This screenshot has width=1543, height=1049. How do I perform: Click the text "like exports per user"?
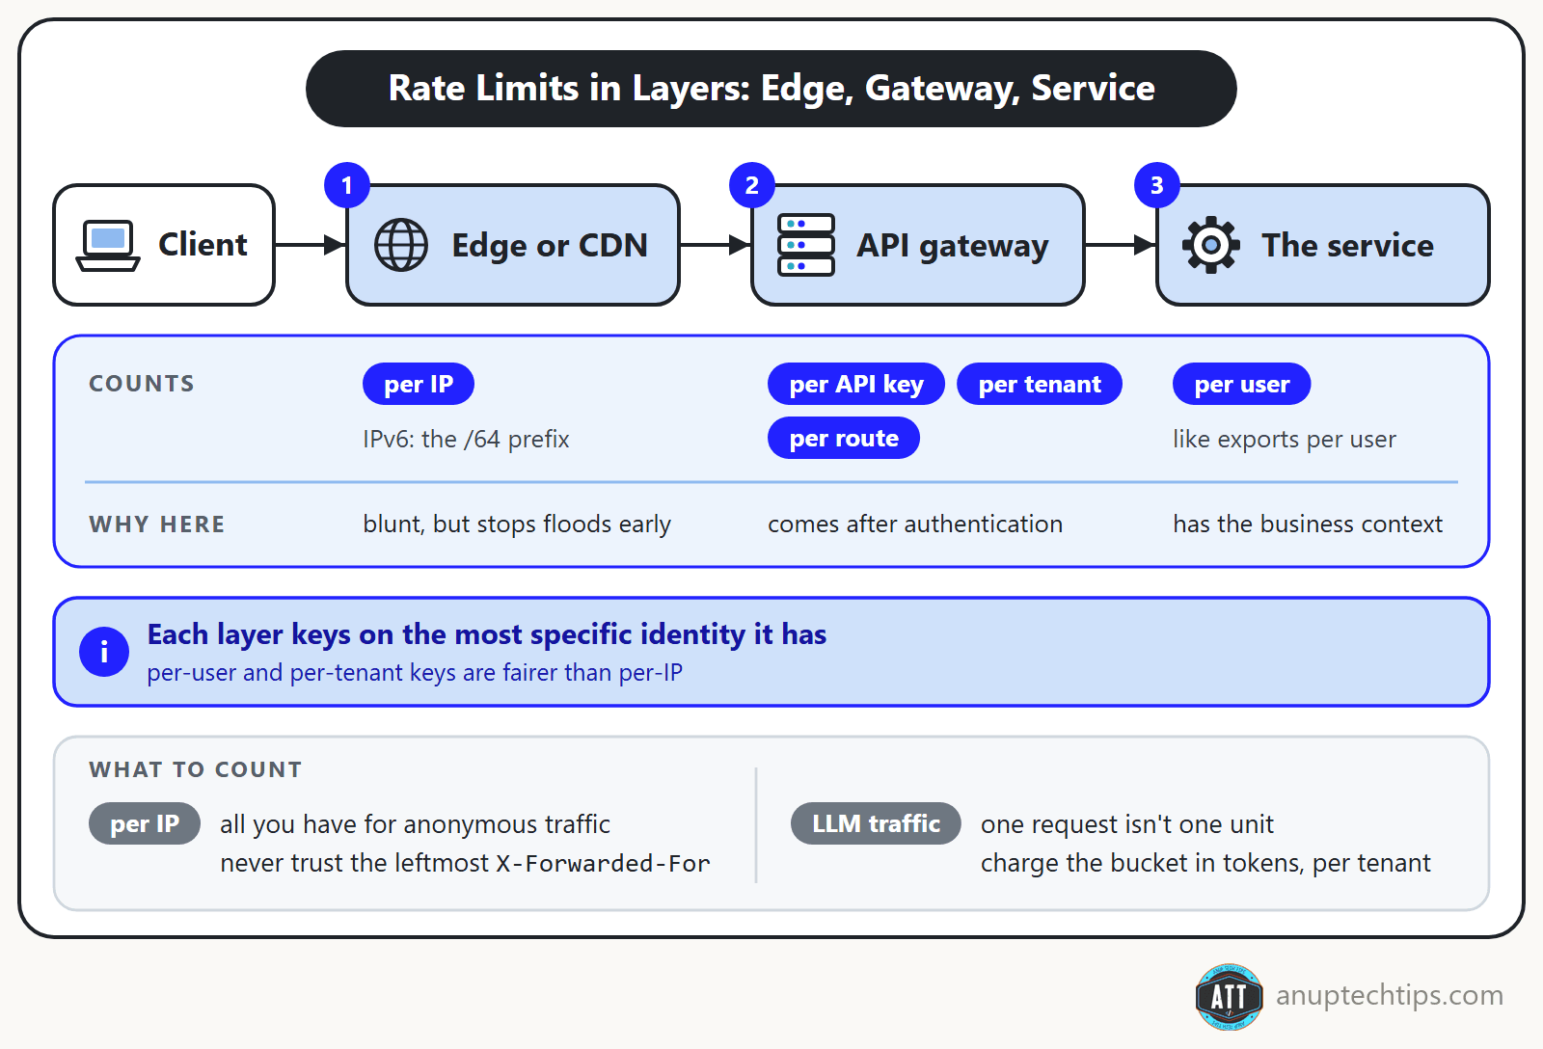(1285, 440)
